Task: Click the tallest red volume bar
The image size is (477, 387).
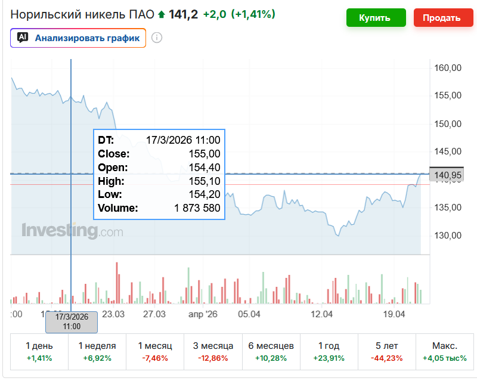Action: 117,283
